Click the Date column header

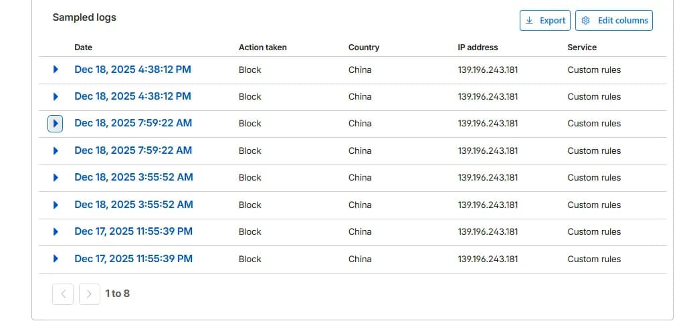pos(84,47)
